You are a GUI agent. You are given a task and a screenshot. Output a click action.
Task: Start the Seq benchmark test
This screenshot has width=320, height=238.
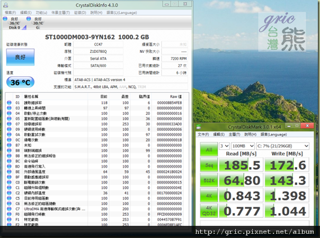pos(209,165)
